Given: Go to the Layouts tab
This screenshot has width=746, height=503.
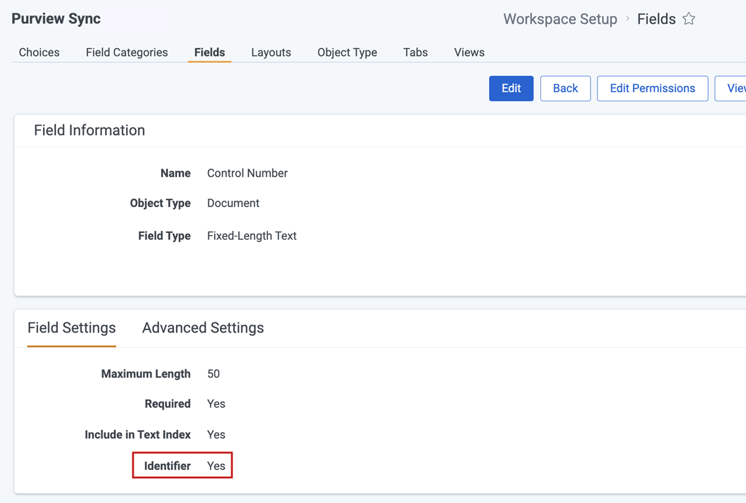Looking at the screenshot, I should [271, 52].
